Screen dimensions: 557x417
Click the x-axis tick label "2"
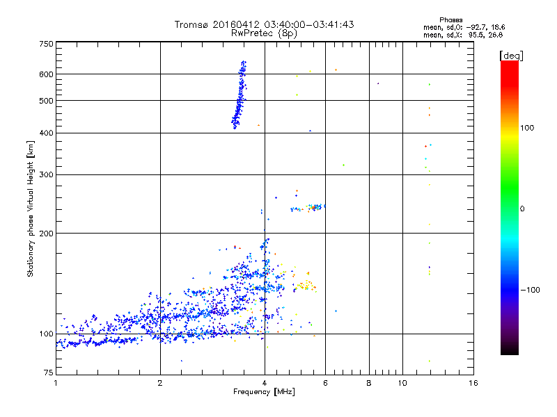pos(160,383)
